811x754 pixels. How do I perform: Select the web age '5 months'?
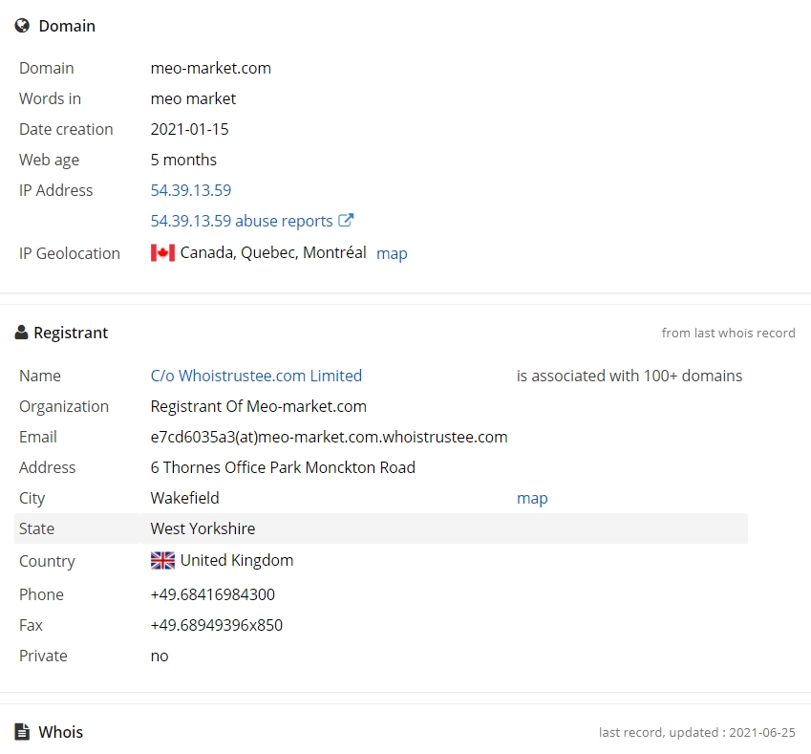click(x=183, y=160)
